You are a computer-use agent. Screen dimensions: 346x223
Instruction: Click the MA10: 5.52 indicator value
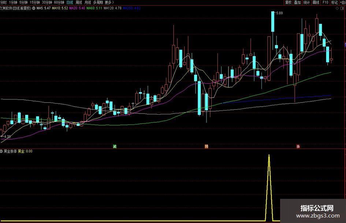(60, 8)
